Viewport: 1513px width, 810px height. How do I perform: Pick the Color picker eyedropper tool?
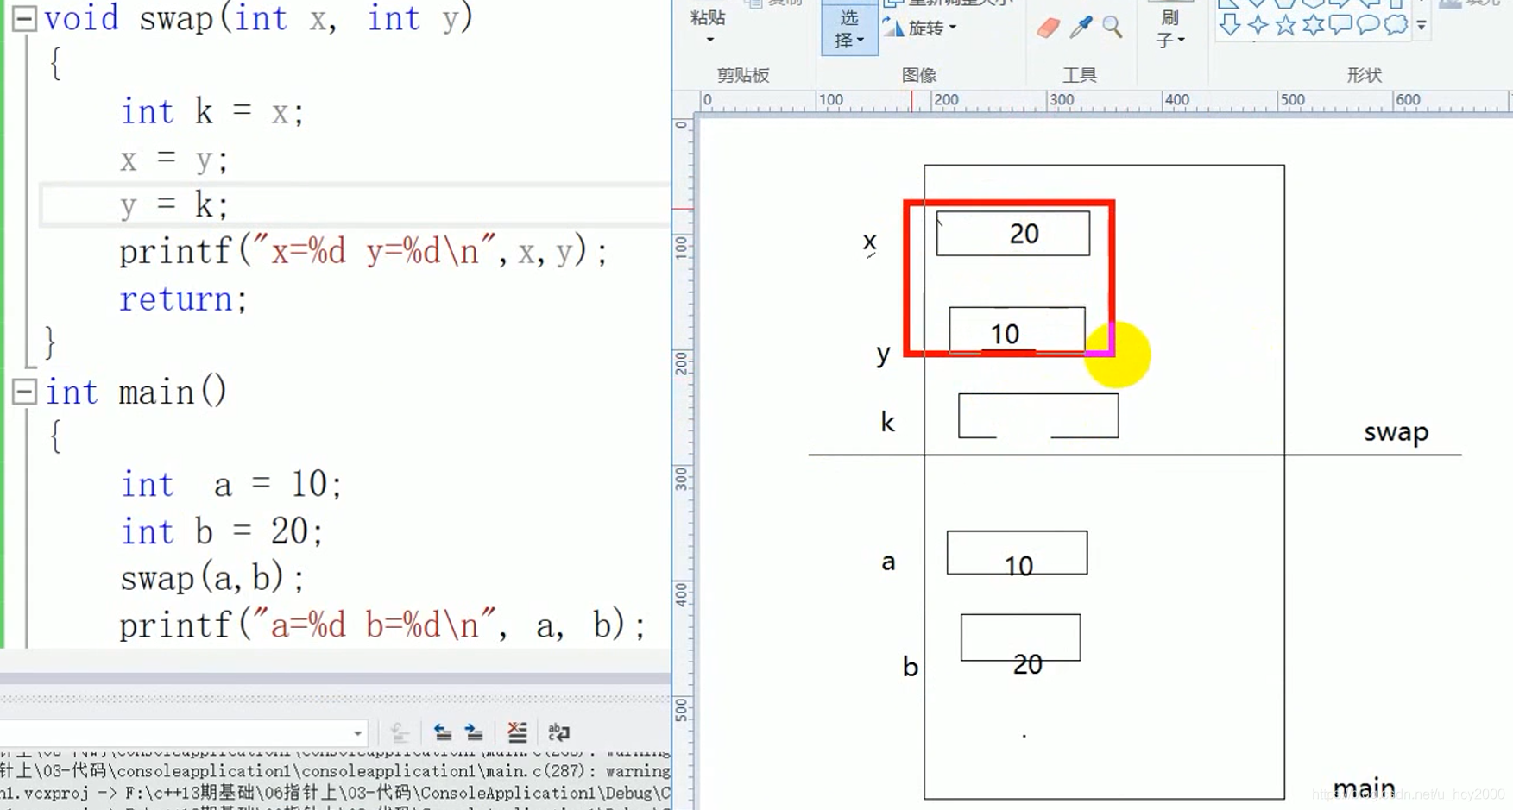tap(1081, 28)
